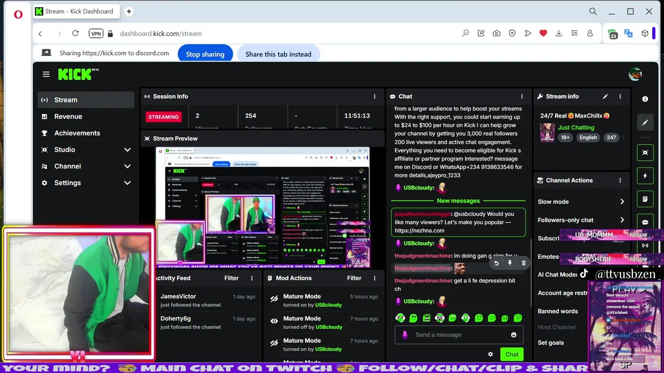Open the emoji picker in chat input

tap(514, 335)
